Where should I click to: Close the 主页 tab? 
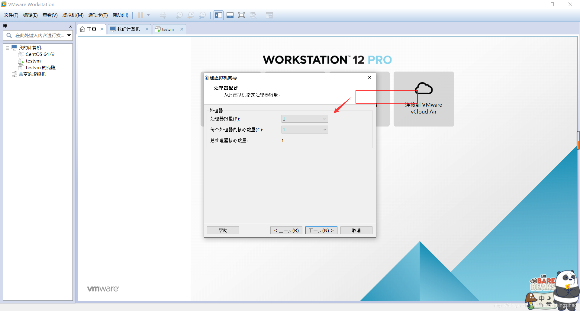[x=102, y=29]
